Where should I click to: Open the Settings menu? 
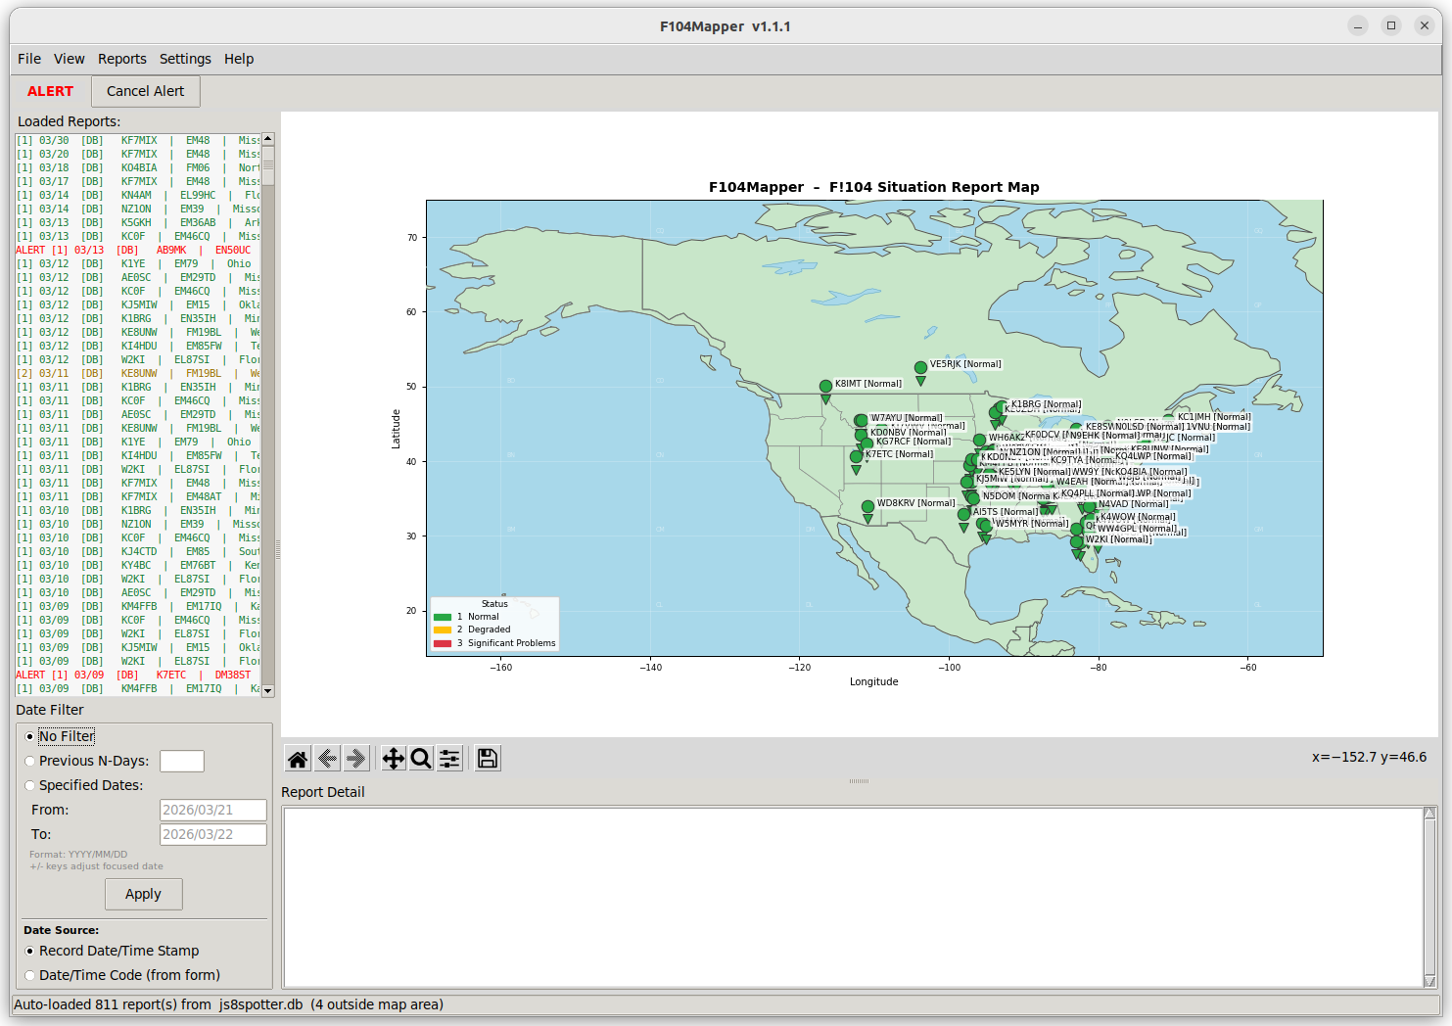pos(185,59)
